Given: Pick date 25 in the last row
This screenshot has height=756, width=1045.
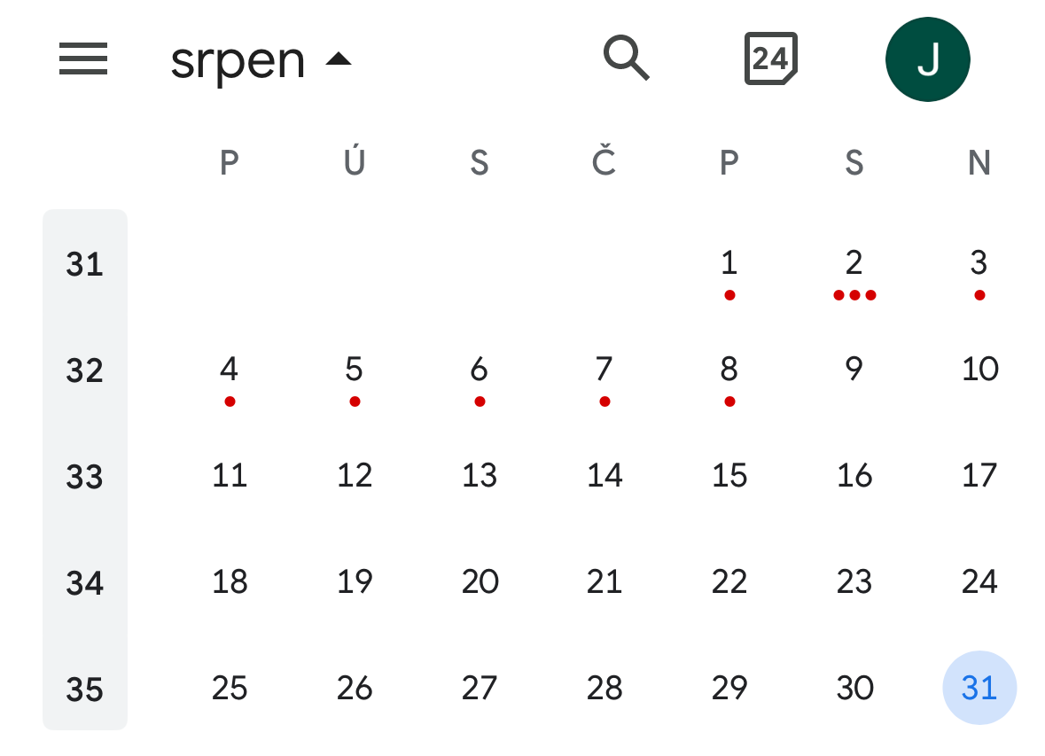Looking at the screenshot, I should click(230, 688).
